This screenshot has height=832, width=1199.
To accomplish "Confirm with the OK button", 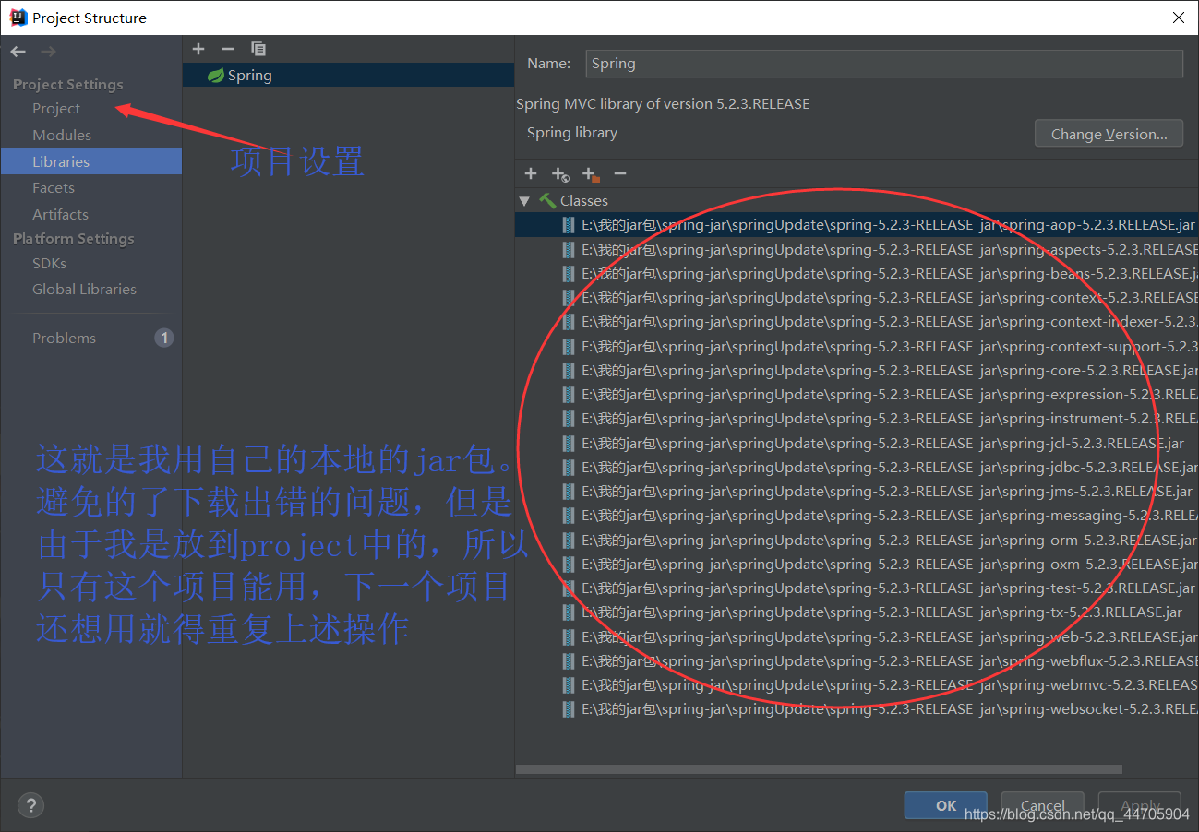I will pos(946,805).
